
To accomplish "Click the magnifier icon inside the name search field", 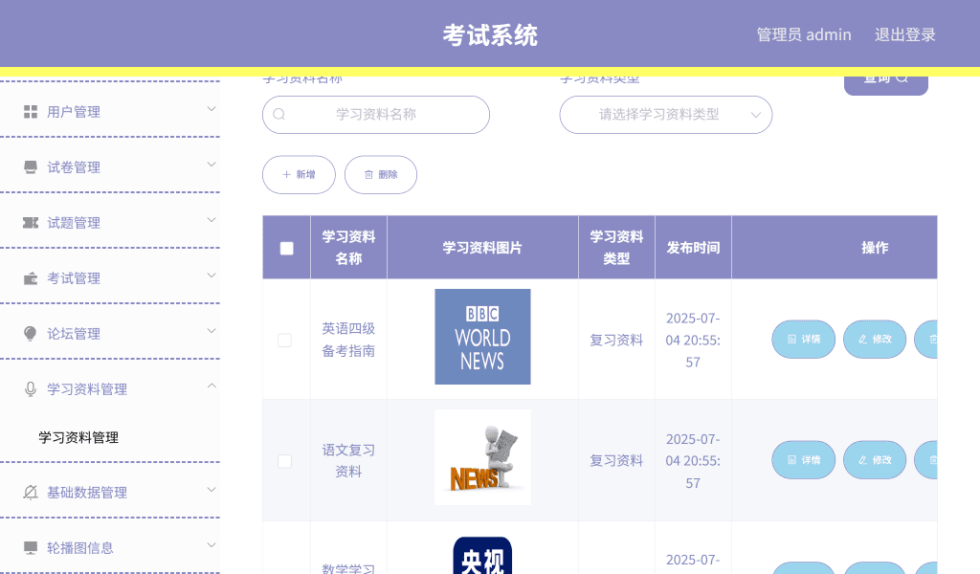I will [278, 114].
